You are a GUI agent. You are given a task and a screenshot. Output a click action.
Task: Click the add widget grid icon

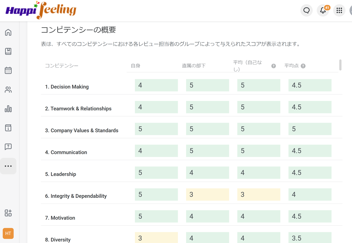pyautogui.click(x=8, y=213)
